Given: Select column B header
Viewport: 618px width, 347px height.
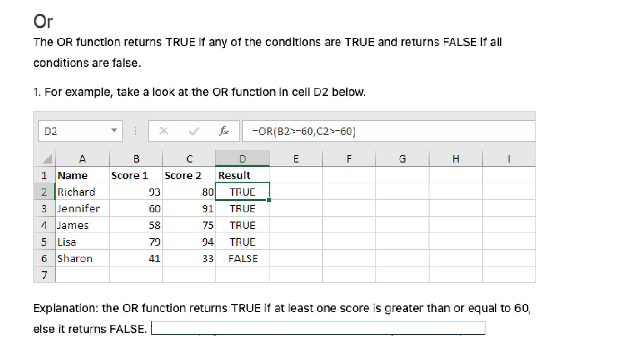Looking at the screenshot, I should click(136, 158).
